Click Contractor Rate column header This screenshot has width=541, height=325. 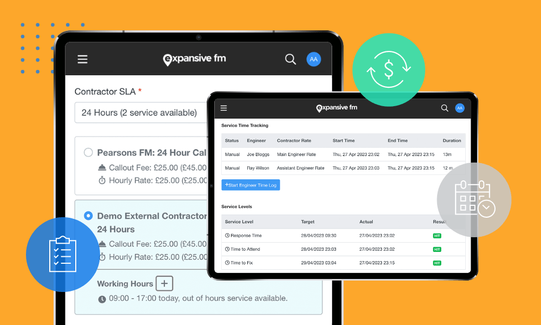coord(294,141)
